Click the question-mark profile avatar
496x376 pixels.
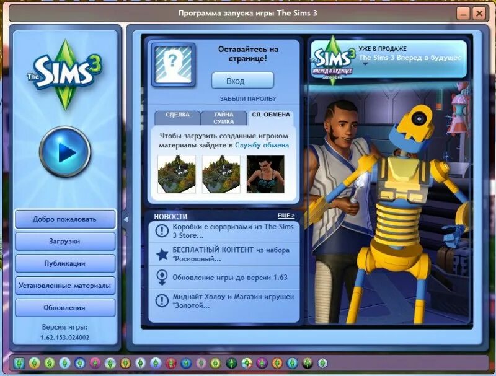pos(173,64)
